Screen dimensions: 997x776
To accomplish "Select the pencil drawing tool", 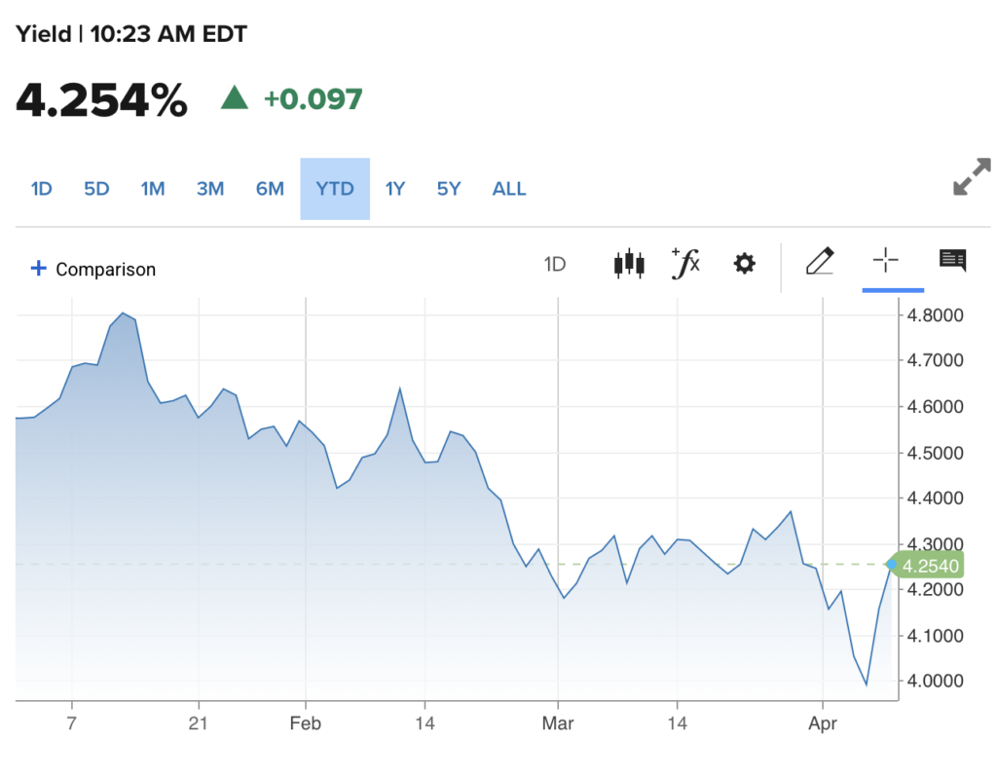I will (821, 262).
